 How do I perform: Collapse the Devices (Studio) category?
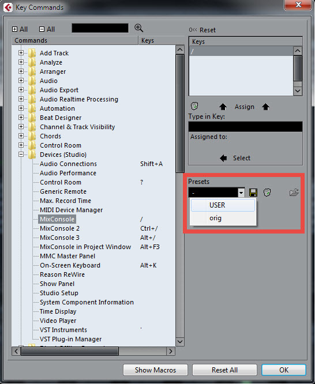click(x=21, y=155)
